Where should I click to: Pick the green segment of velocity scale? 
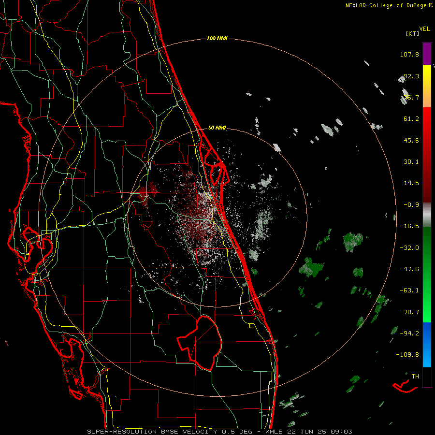tap(427, 275)
